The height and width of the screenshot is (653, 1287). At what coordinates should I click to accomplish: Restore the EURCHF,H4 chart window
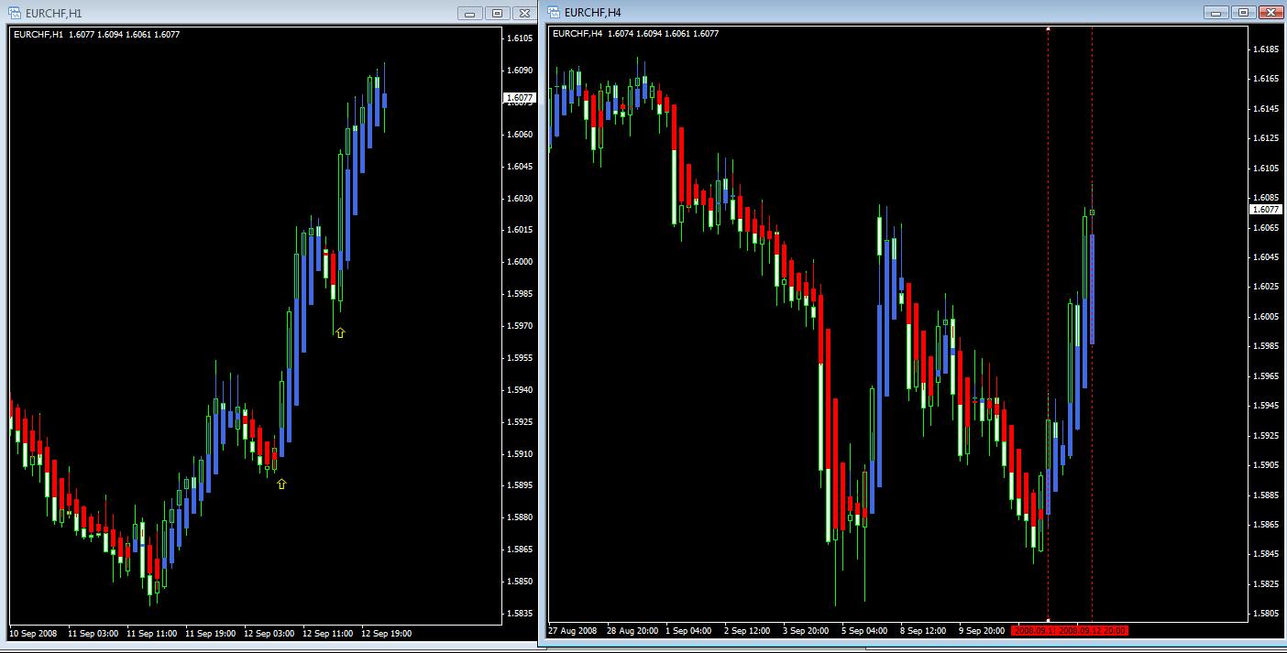1244,13
